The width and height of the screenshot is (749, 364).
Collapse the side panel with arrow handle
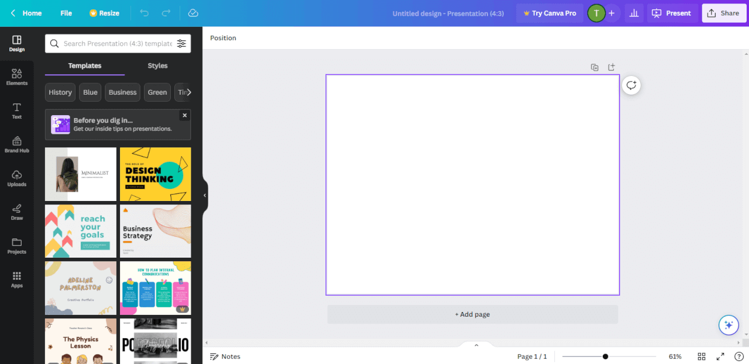tap(205, 195)
